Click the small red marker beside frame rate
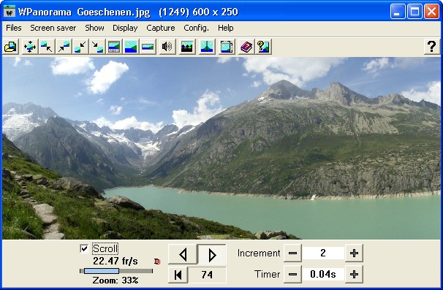This screenshot has height=290, width=443. pyautogui.click(x=157, y=262)
